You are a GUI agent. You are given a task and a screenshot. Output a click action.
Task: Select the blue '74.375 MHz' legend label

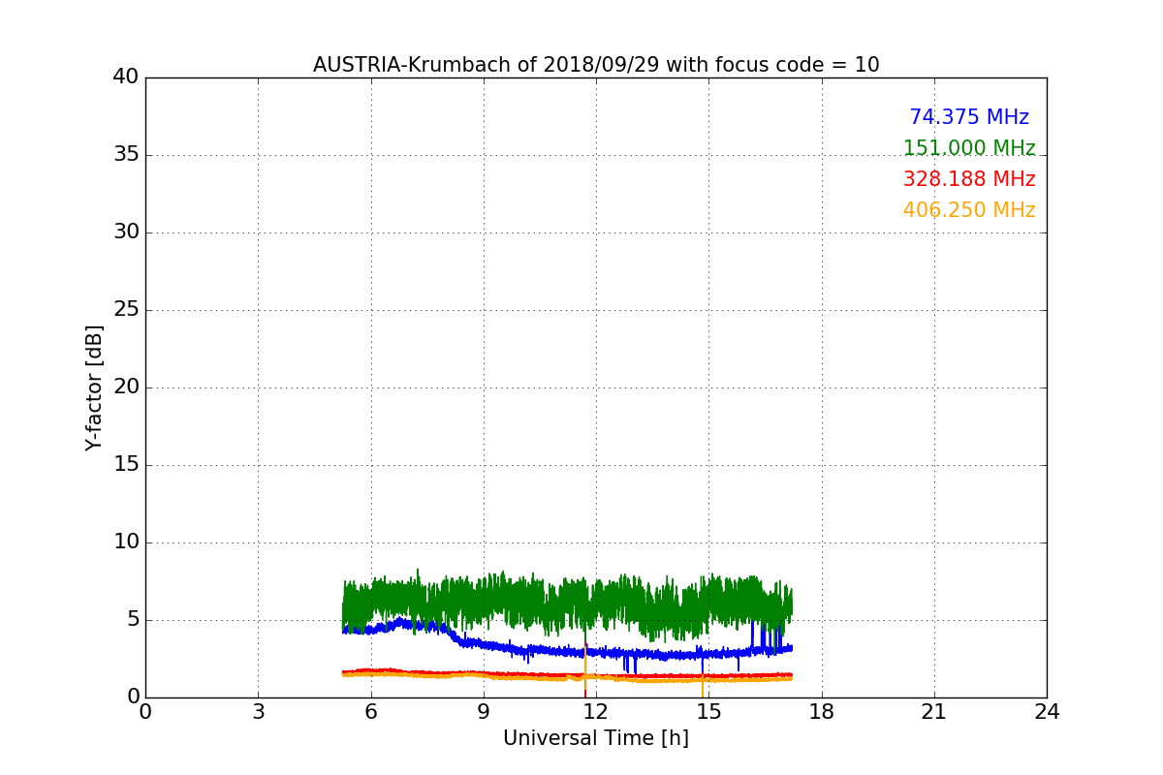(x=969, y=117)
